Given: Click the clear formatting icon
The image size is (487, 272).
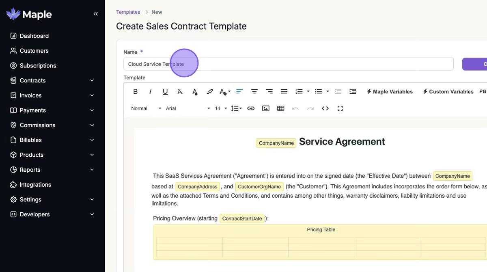Looking at the screenshot, I should pyautogui.click(x=180, y=92).
